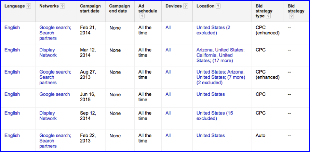Click the help icon next to Devices
The width and height of the screenshot is (310, 152).
pyautogui.click(x=186, y=6)
